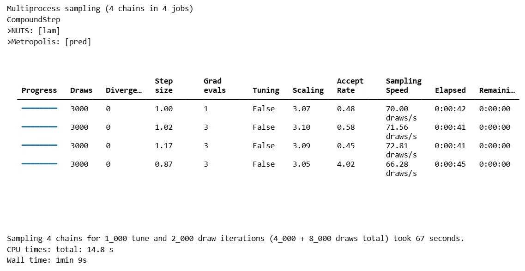Click the fourth chain's progress bar

[x=39, y=163]
